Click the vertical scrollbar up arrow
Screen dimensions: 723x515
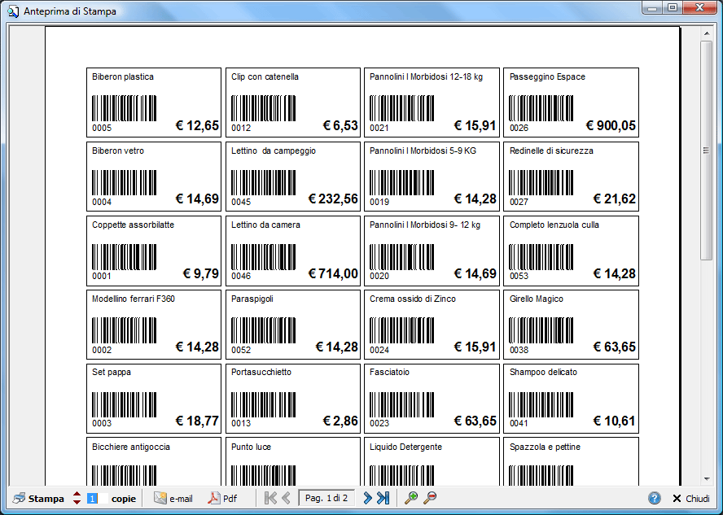point(707,33)
